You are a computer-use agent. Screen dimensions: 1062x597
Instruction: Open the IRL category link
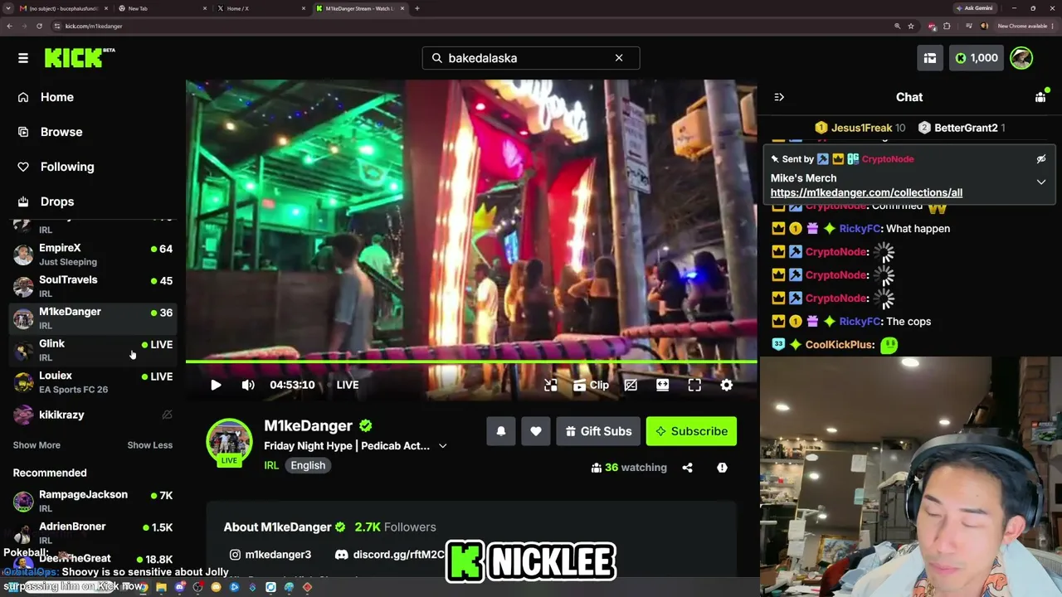tap(271, 465)
